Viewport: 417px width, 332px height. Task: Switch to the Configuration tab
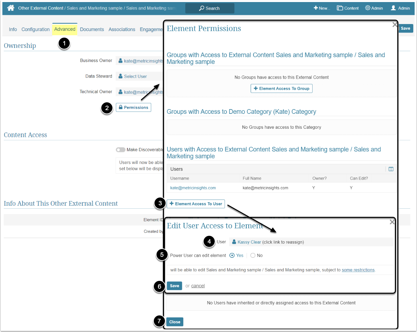(x=36, y=29)
